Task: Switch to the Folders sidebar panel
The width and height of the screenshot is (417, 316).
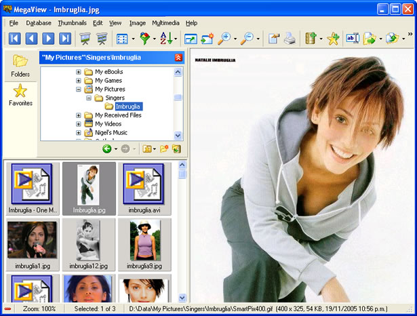Action: click(x=20, y=65)
